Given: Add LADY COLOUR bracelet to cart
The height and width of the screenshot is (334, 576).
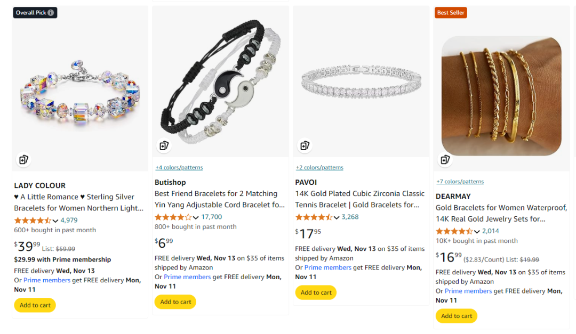Looking at the screenshot, I should (x=35, y=305).
